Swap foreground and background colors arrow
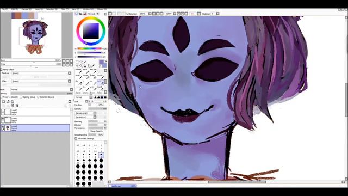The width and height of the screenshot is (348, 196). point(105,61)
